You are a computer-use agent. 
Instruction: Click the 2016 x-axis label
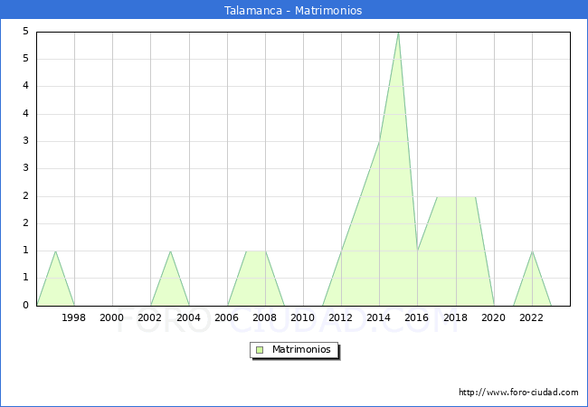pos(417,317)
